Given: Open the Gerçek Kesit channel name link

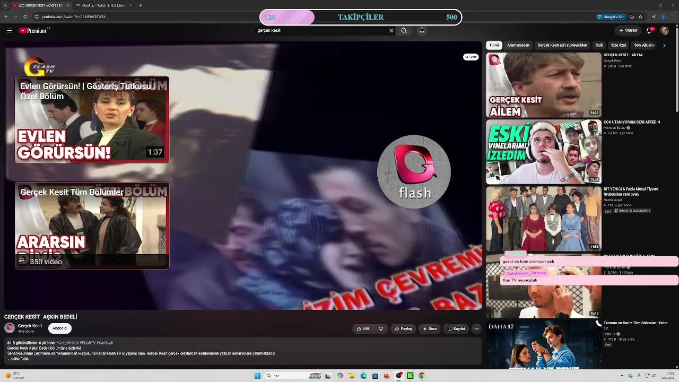Looking at the screenshot, I should click(x=30, y=326).
